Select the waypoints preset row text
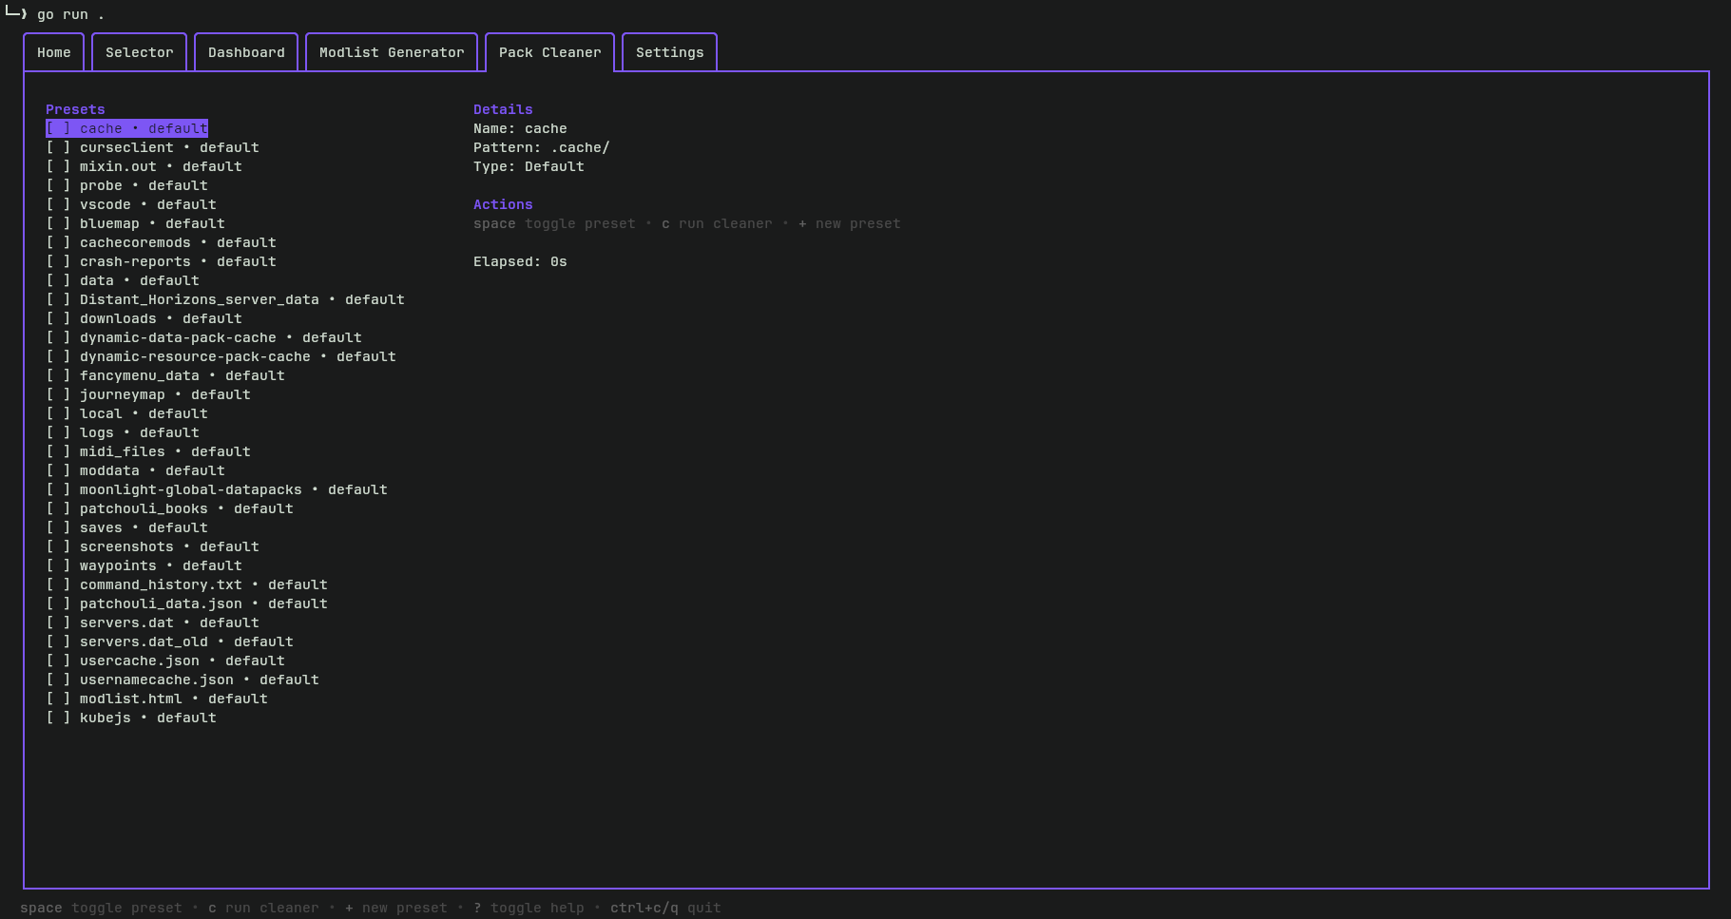The image size is (1731, 919). tap(161, 565)
